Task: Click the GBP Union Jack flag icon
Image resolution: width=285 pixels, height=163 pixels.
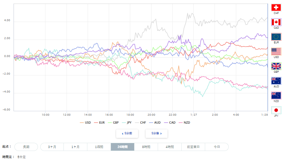Action: tap(276, 66)
